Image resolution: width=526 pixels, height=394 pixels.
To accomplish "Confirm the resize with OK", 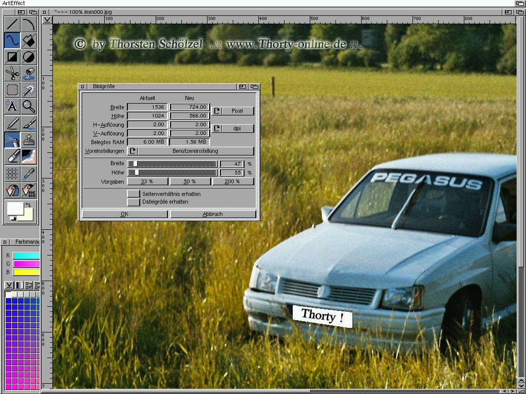I will 124,214.
